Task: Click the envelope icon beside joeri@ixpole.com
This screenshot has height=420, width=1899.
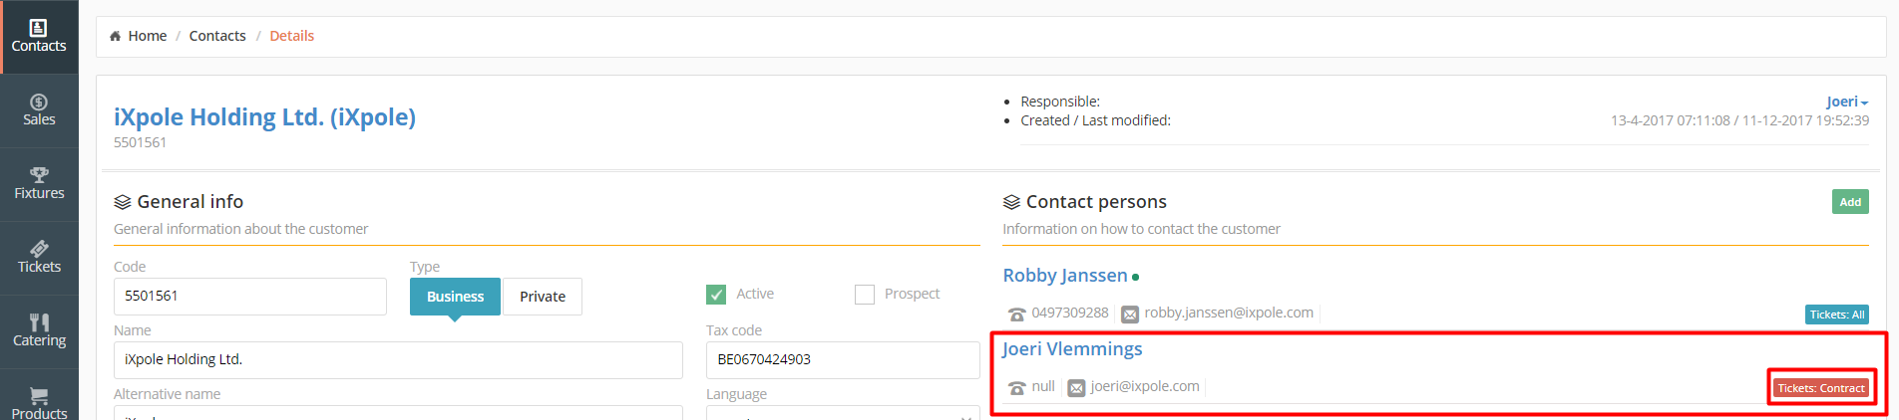Action: tap(1076, 388)
